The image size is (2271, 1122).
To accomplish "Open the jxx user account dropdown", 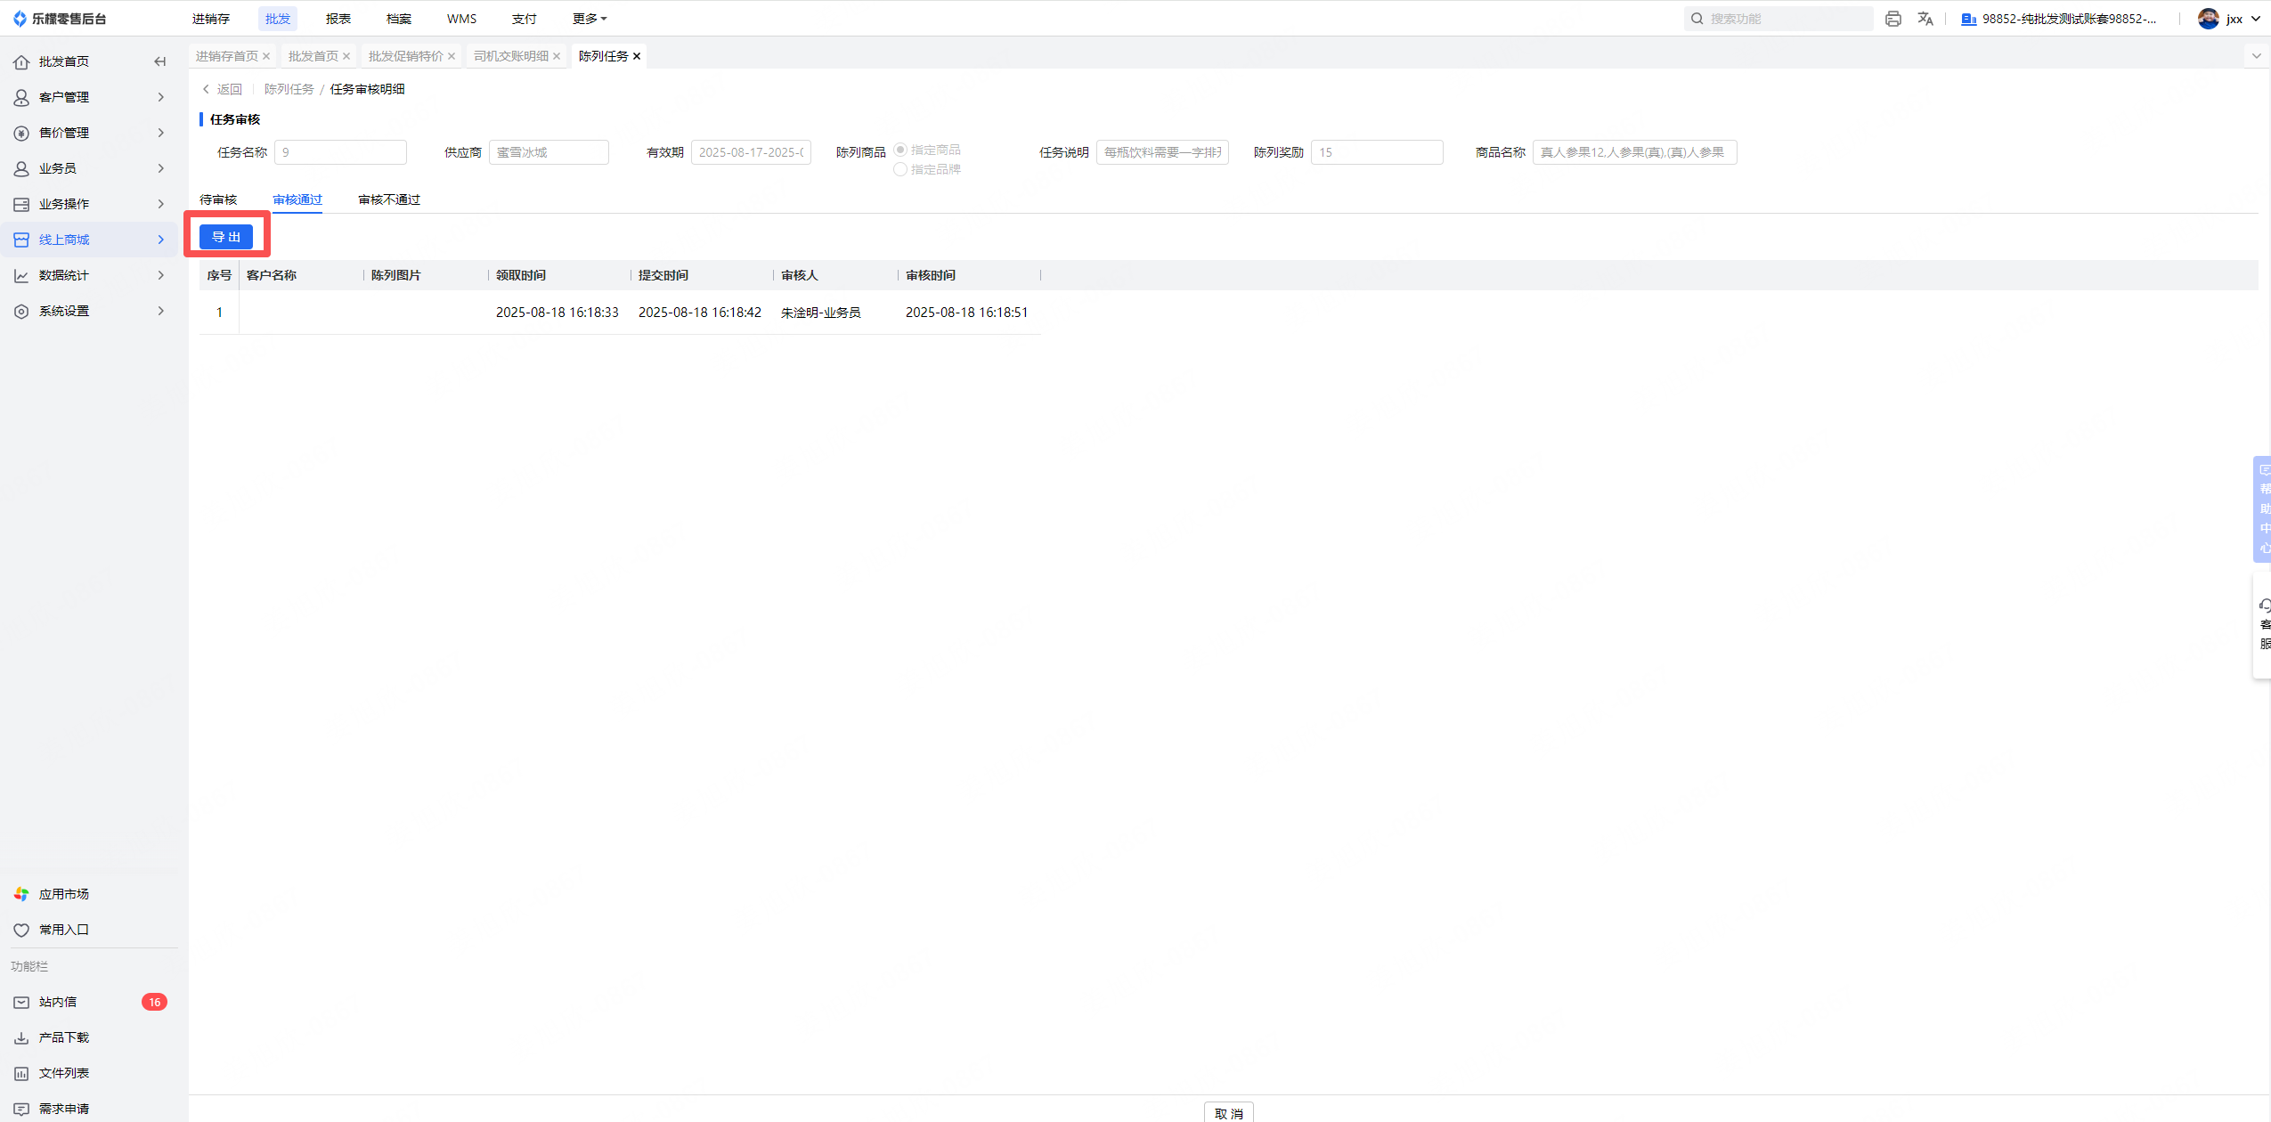I will coord(2235,19).
